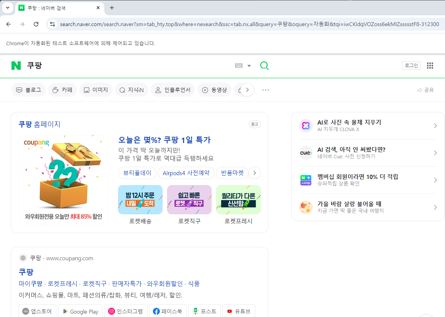Switch to the 인플루언서 tab

point(173,90)
